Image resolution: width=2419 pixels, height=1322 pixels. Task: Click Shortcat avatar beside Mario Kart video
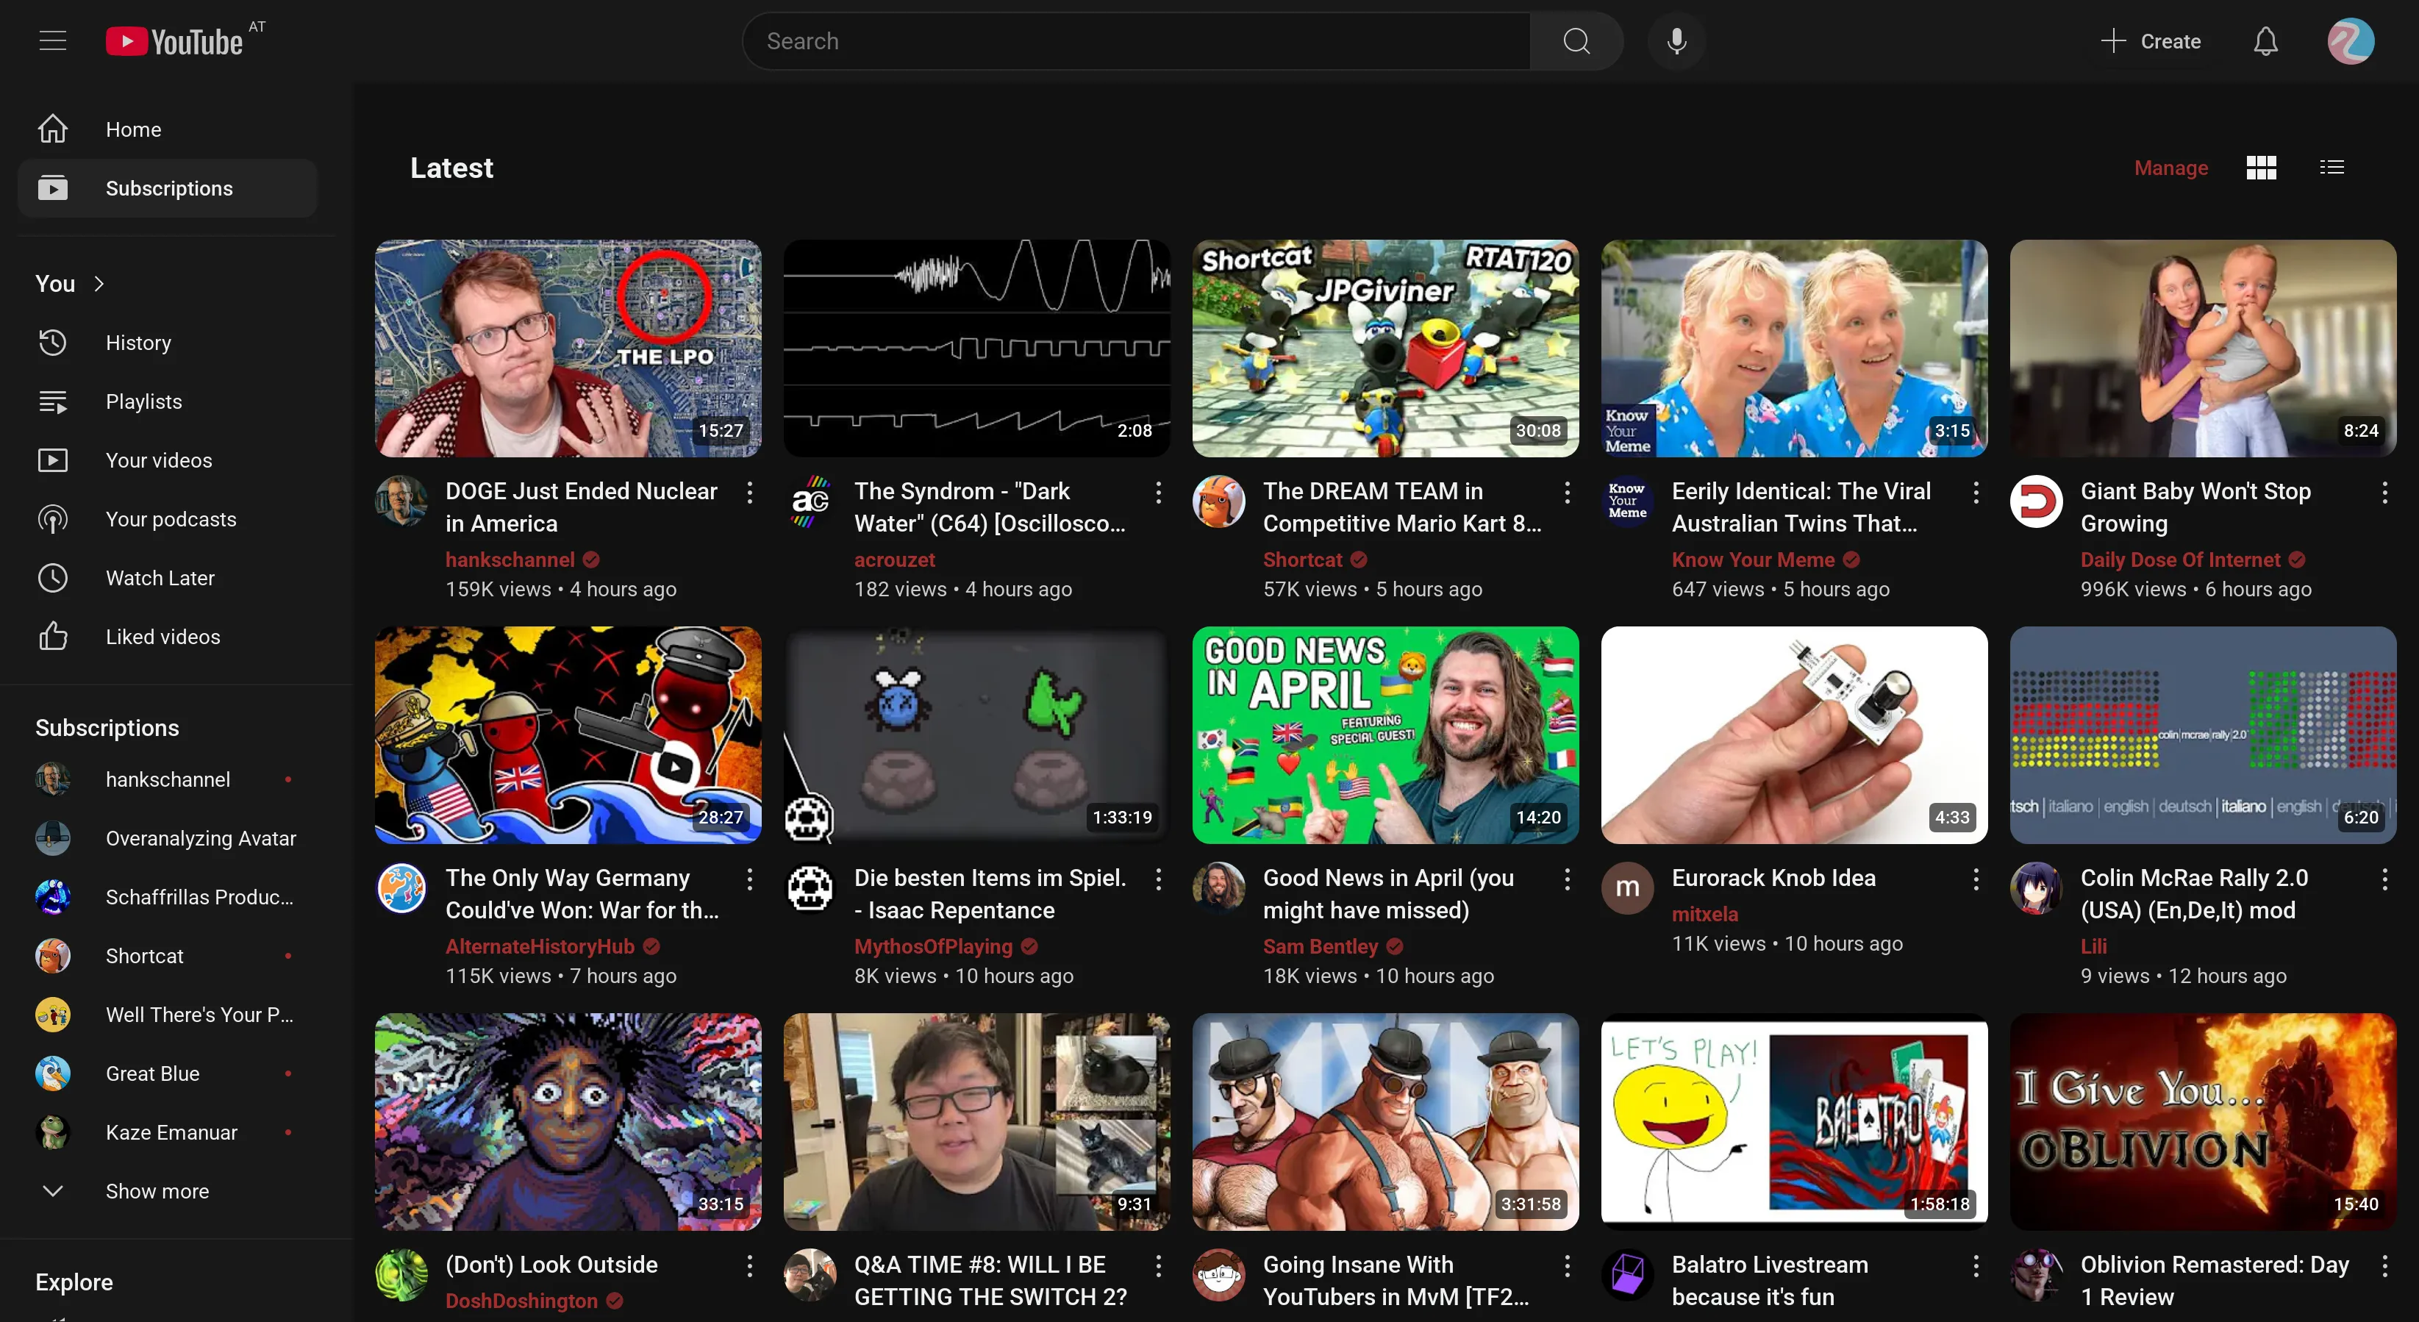(x=1219, y=501)
